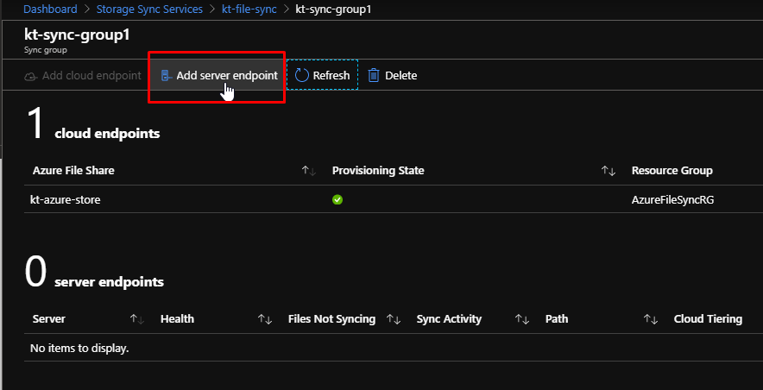Click the Resource Group column header
763x390 pixels.
coord(672,171)
